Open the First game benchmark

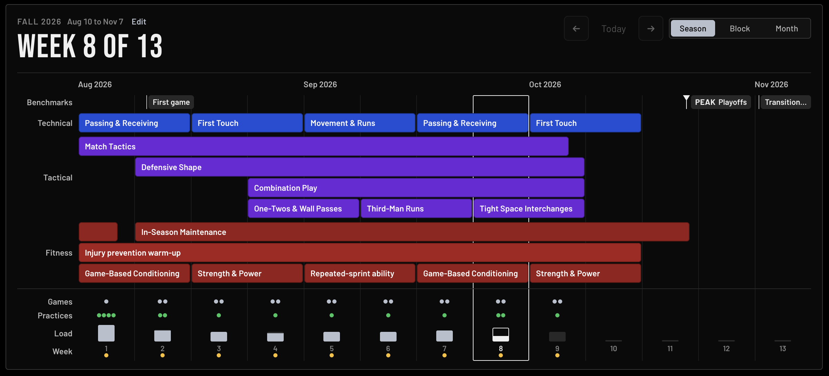tap(171, 102)
